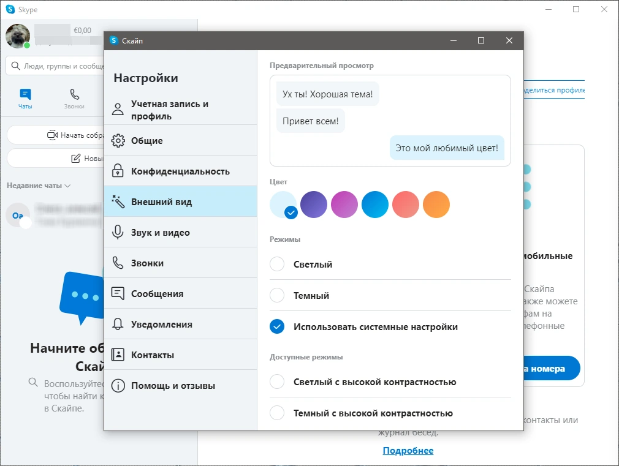Click the Skype logo in settings title bar
The width and height of the screenshot is (619, 466).
[x=114, y=40]
